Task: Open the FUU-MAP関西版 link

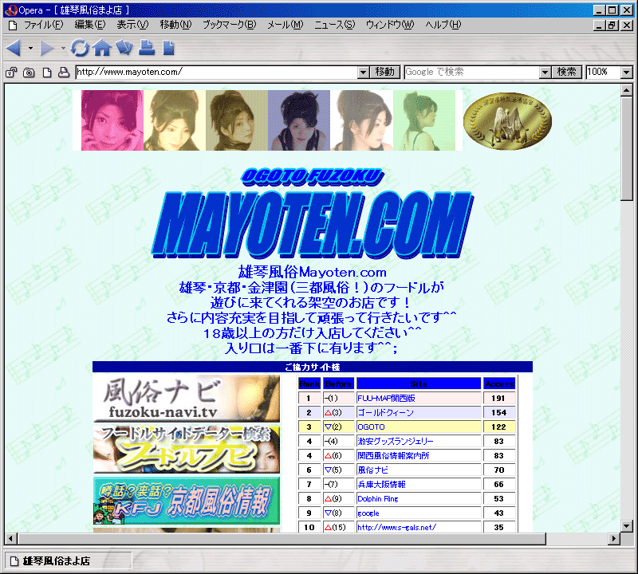Action: [x=386, y=399]
